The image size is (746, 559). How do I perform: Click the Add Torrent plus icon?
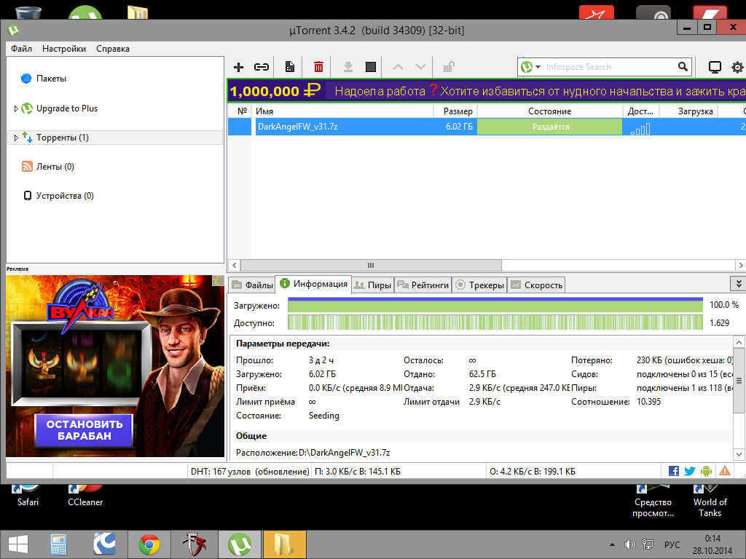pyautogui.click(x=238, y=67)
